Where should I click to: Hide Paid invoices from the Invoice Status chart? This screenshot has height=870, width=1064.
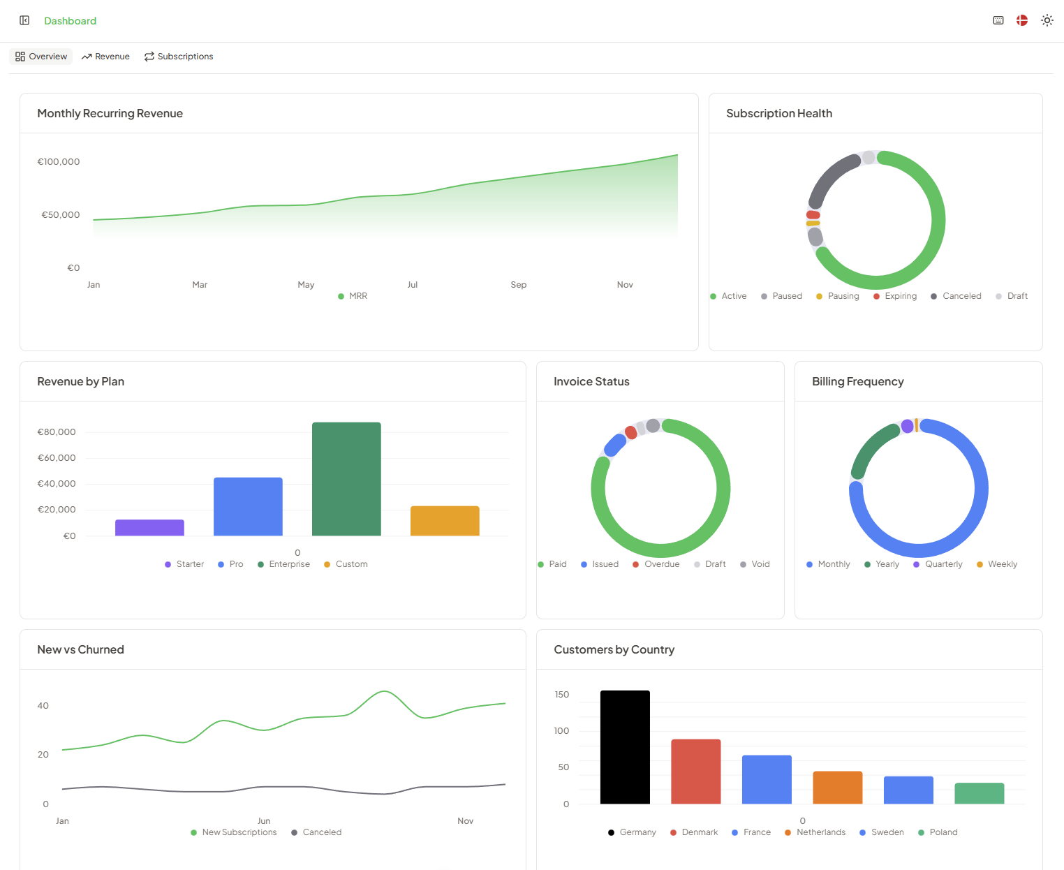[552, 563]
